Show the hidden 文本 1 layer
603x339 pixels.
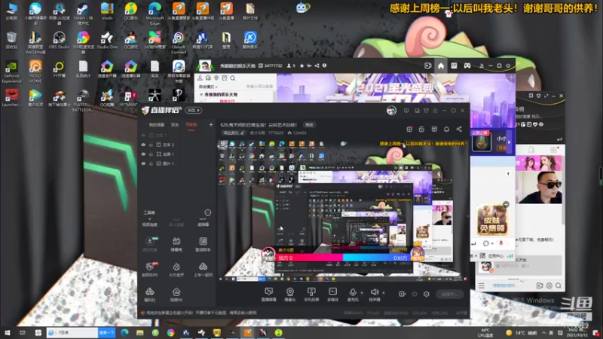[143, 136]
